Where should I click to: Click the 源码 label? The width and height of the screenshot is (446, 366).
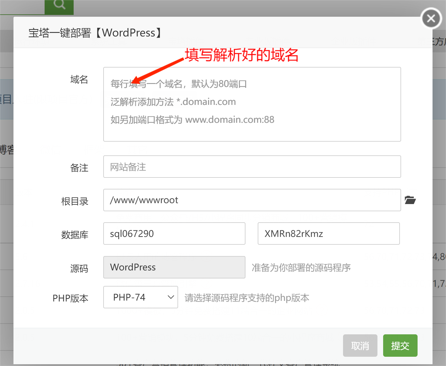coord(79,268)
